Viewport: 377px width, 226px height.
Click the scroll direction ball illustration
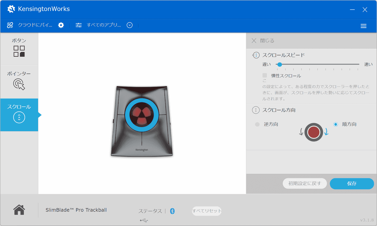pos(314,132)
